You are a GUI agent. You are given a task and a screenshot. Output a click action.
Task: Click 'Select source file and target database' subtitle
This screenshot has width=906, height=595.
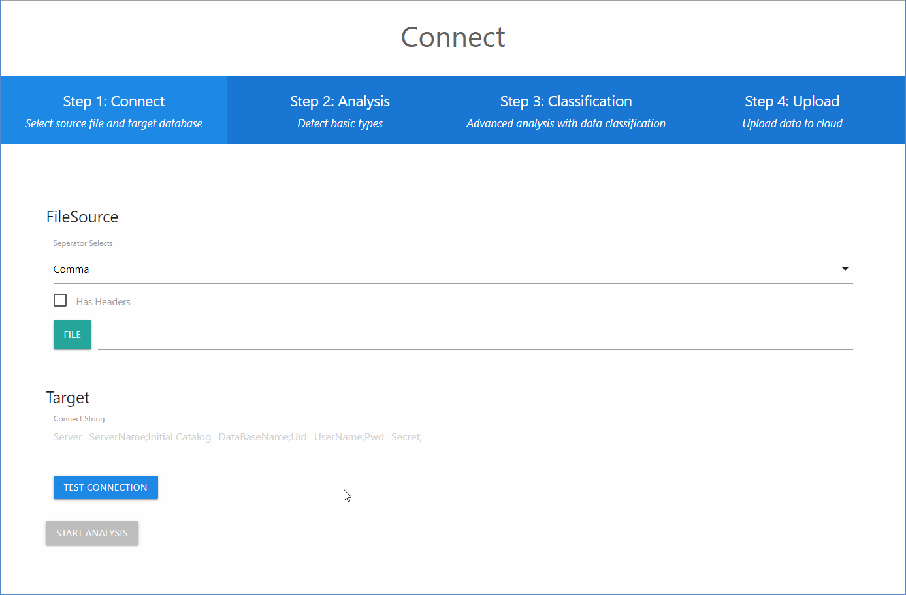[114, 123]
